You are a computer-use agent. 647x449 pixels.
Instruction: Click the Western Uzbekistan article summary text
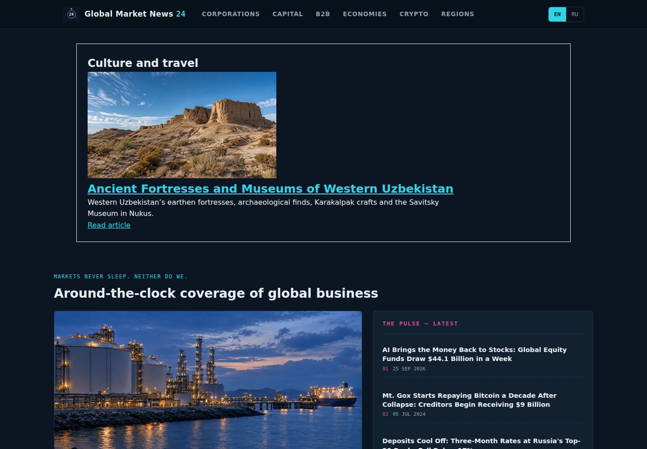click(263, 208)
